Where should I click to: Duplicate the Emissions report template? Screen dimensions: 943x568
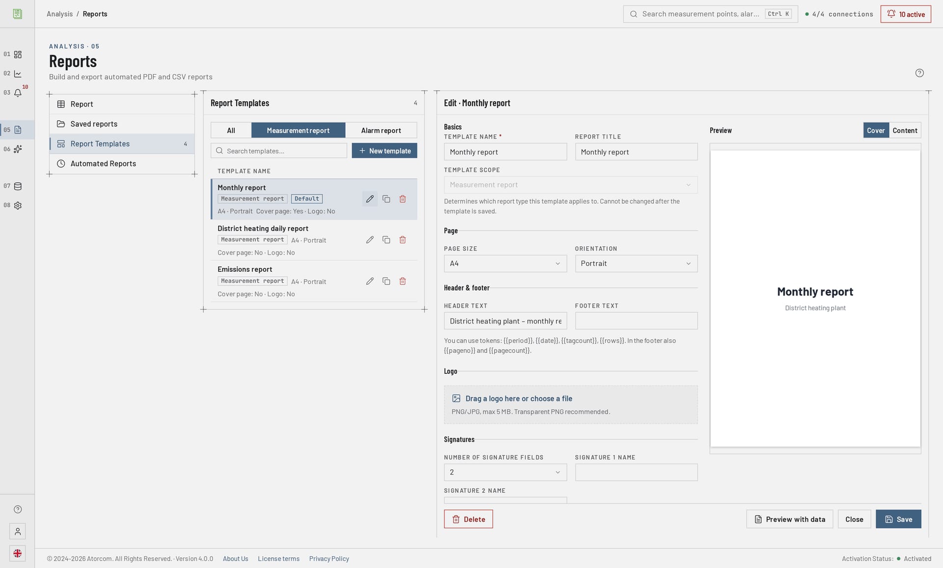coord(387,281)
